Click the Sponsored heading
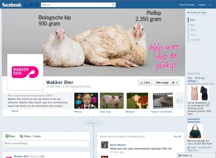Viewport: 216px width, 158px height. [x=194, y=73]
